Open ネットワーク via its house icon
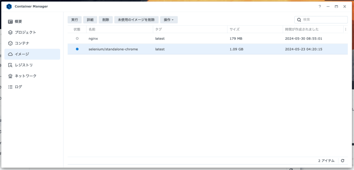 (x=10, y=76)
